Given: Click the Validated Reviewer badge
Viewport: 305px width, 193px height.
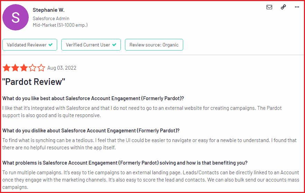Looking at the screenshot, I should (30, 45).
